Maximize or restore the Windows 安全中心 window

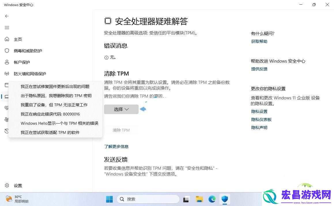coord(314,5)
